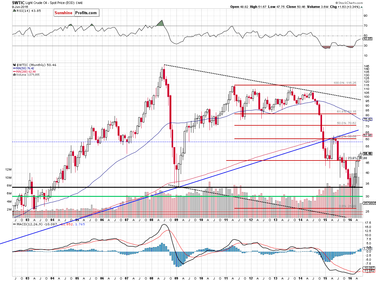Click the 145 label on the price axis

click(x=367, y=66)
